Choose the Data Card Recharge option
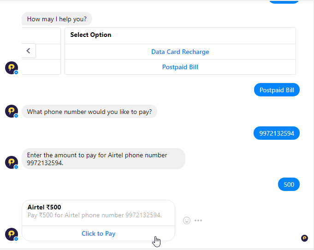 pos(180,52)
